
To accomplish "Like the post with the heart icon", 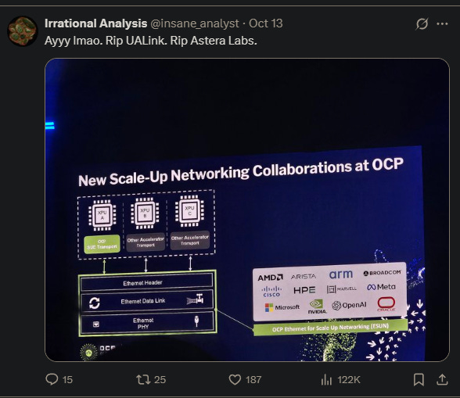I will [x=235, y=379].
